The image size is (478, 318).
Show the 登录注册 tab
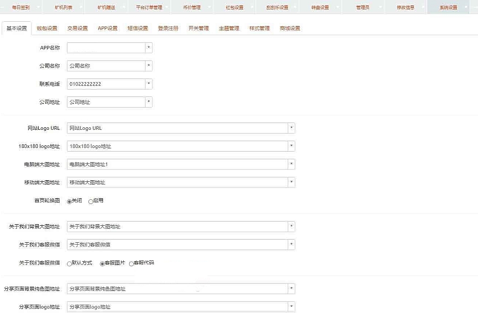168,28
